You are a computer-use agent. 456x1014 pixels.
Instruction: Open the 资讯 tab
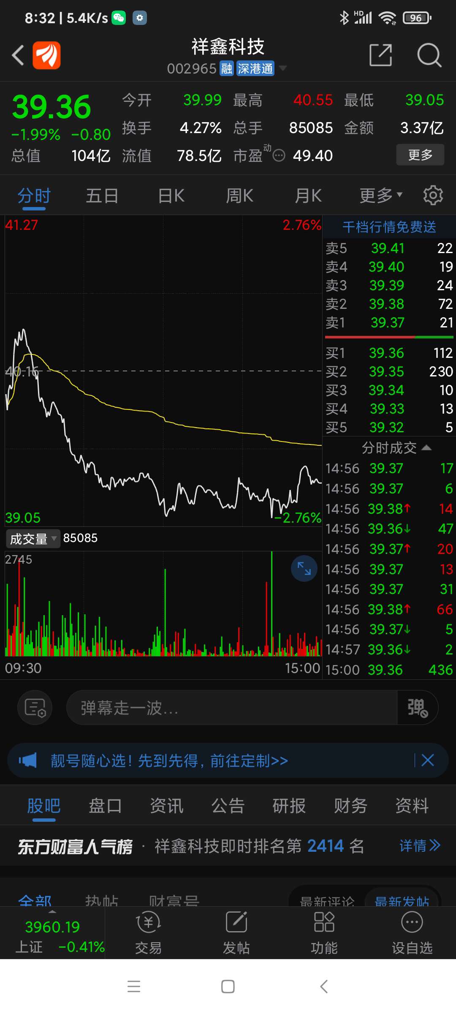(x=167, y=806)
